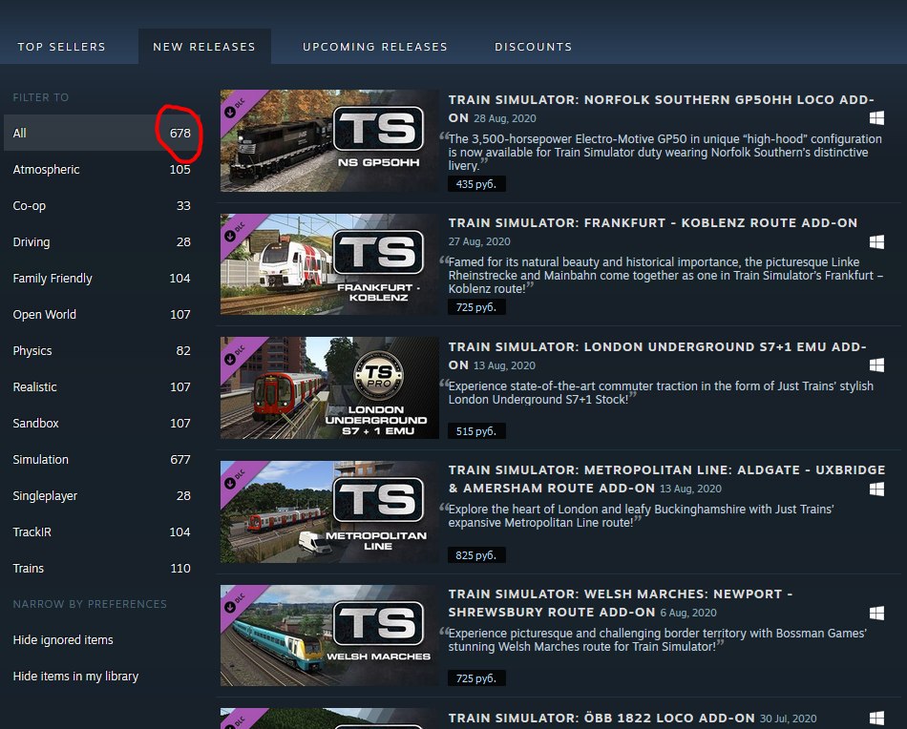Viewport: 907px width, 729px height.
Task: Click the 725 руб. price on Frankfurt - Koblenz
Action: click(x=476, y=307)
